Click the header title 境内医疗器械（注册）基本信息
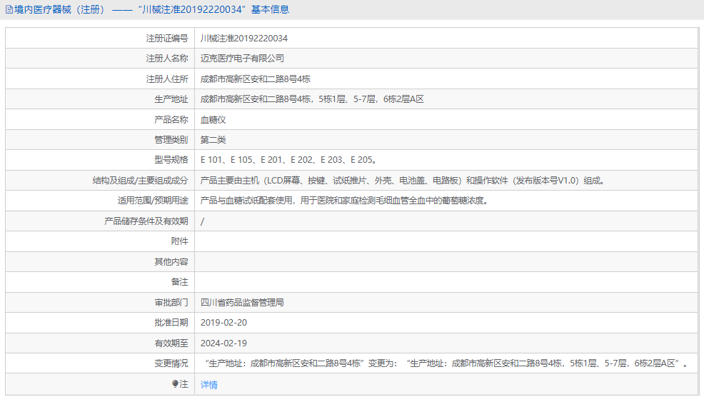Screen dimensions: 704x402 tap(152, 9)
